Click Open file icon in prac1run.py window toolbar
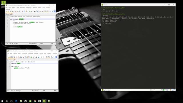 click(x=10, y=57)
